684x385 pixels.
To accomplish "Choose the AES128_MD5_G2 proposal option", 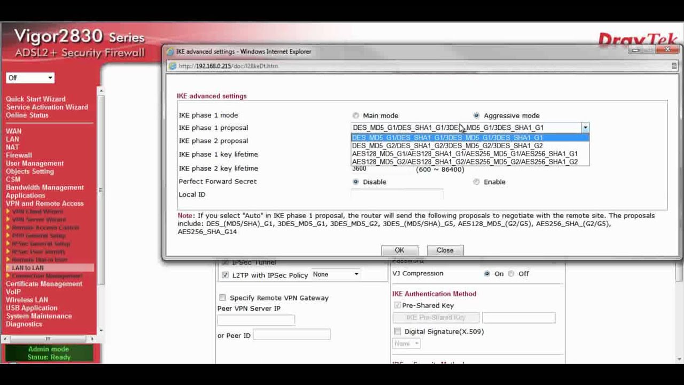I will coord(470,161).
